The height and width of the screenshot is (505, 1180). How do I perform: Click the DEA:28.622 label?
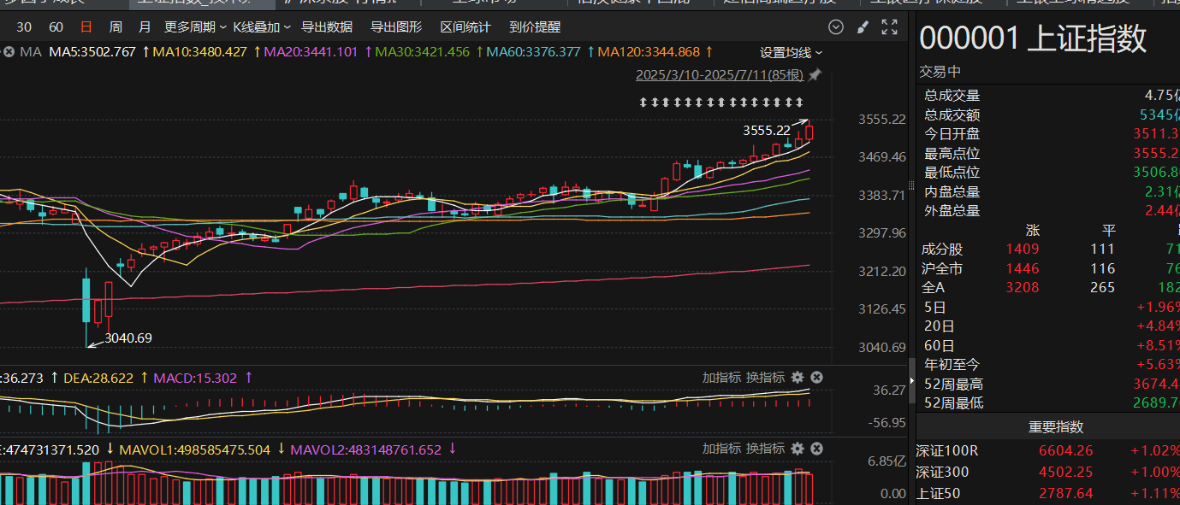(98, 378)
